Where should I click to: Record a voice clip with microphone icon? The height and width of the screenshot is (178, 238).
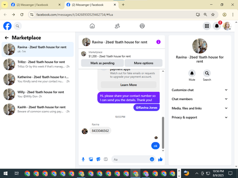coord(83,159)
